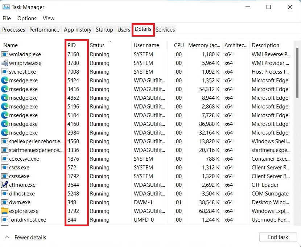The image size is (301, 247).
Task: Click the startmenuexperience.exe process icon
Action: click(4, 150)
